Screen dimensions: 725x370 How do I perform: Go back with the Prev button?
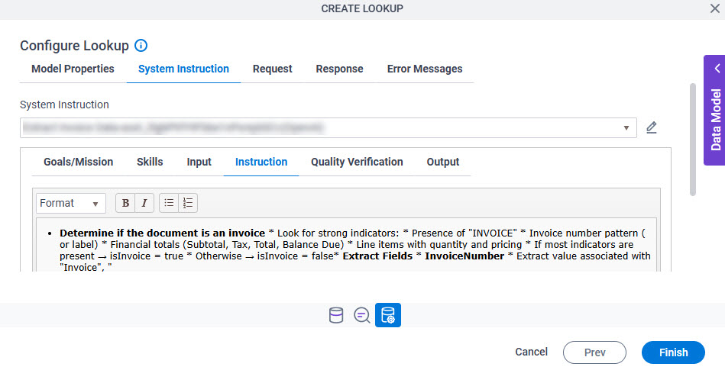pyautogui.click(x=594, y=352)
